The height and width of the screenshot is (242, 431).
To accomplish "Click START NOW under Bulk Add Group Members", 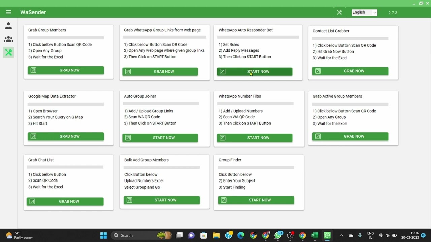I will tap(162, 200).
